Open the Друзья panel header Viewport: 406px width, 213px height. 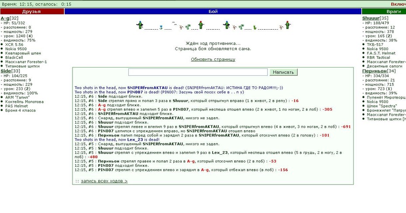[x=32, y=11]
